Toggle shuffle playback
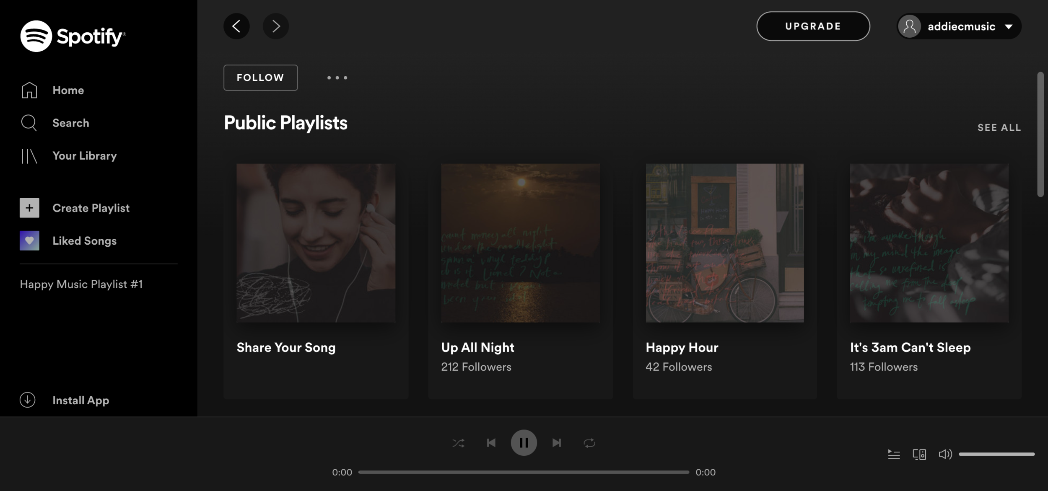1048x491 pixels. coord(458,443)
